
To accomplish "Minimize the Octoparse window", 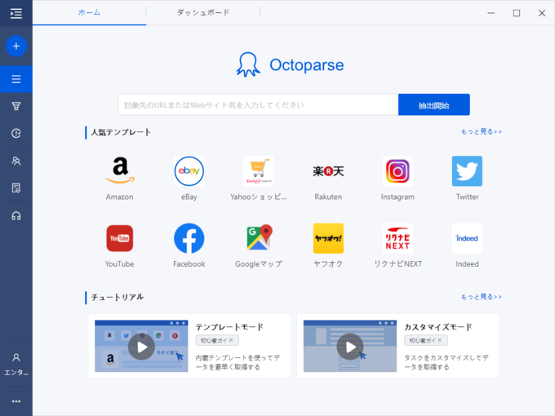I will coord(491,13).
